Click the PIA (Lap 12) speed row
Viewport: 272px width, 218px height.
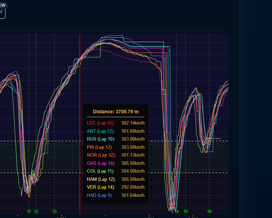coord(116,147)
